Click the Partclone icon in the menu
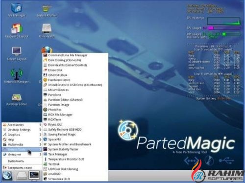The height and width of the screenshot is (183, 245). coord(45,95)
